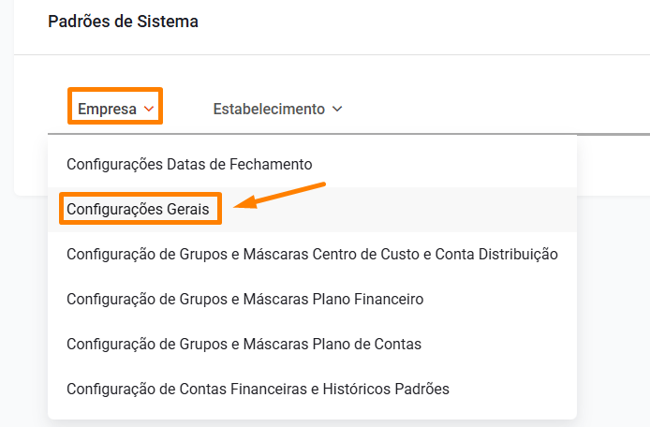Expand the Estabelecimento dropdown
Viewport: 650px width, 427px height.
[277, 109]
